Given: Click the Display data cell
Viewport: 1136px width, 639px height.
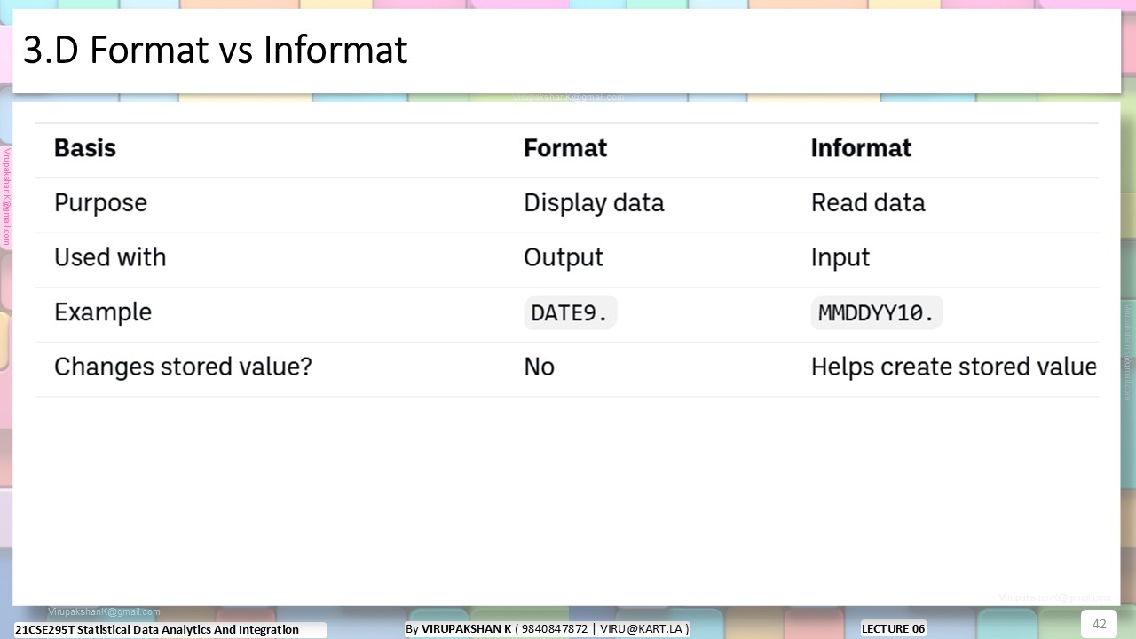Looking at the screenshot, I should tap(594, 203).
